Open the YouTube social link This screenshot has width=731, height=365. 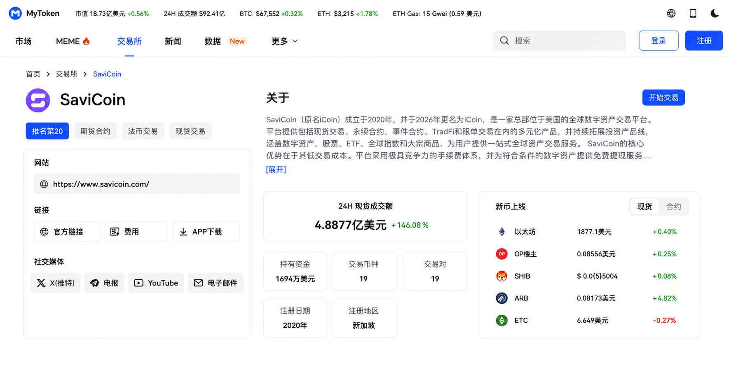click(156, 283)
